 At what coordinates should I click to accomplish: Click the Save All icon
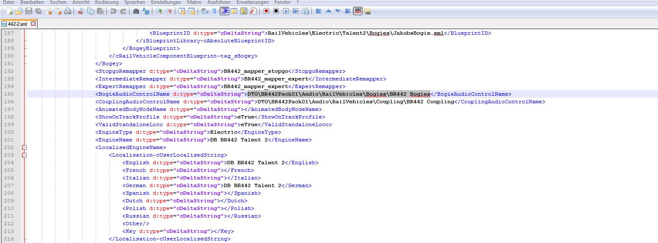pos(39,11)
